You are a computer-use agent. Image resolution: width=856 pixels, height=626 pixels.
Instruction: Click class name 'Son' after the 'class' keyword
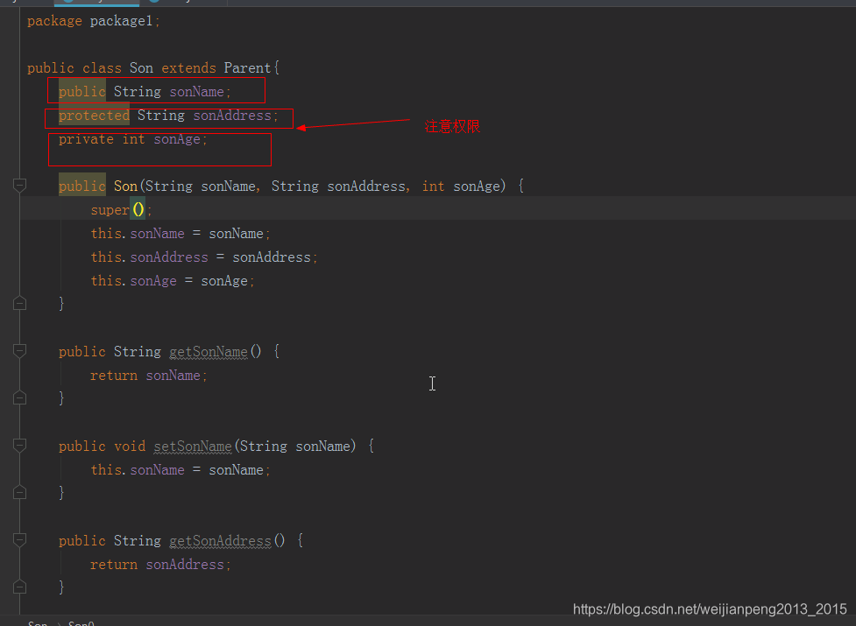(141, 68)
